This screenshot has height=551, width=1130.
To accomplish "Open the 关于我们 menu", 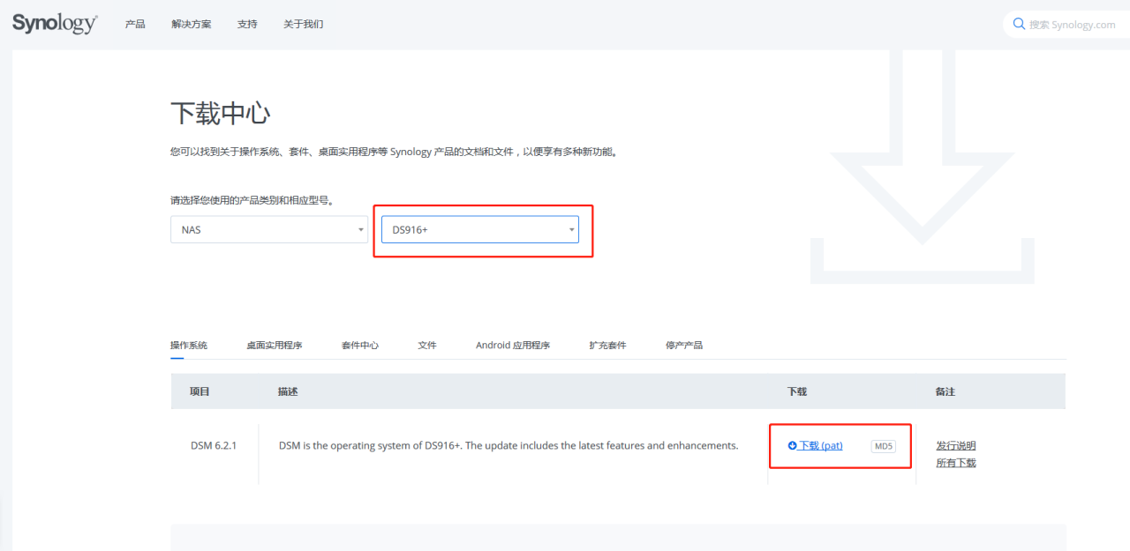I will 303,24.
